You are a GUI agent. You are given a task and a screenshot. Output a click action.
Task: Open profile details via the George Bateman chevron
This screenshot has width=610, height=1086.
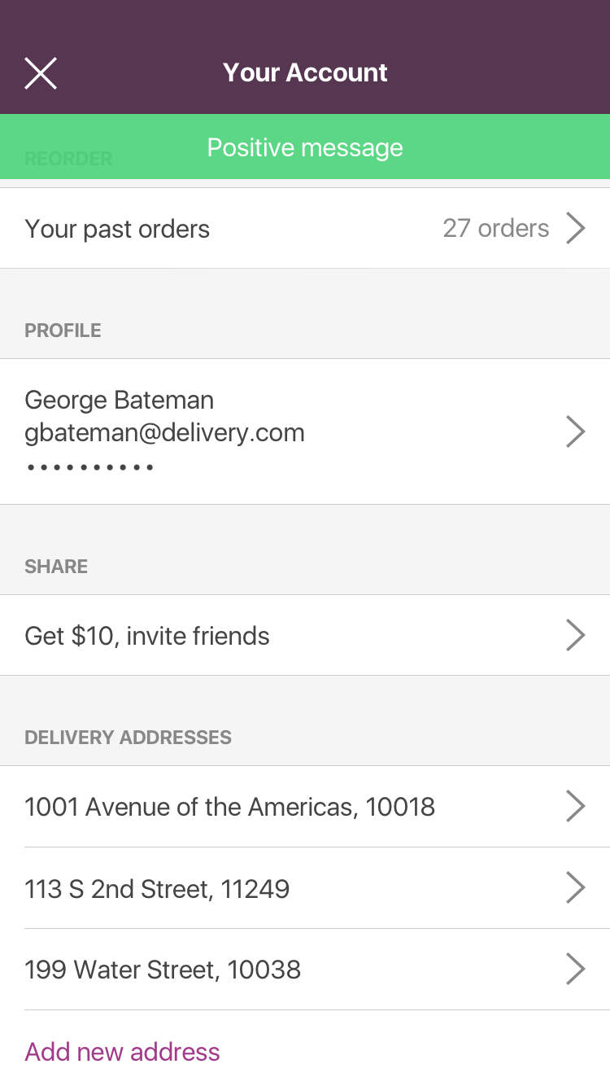576,432
